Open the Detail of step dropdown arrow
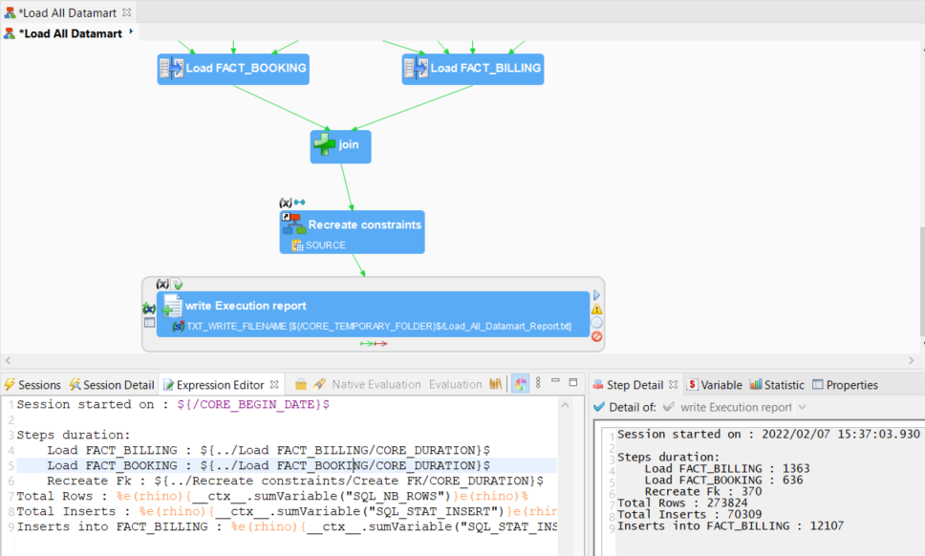Viewport: 925px width, 556px height. (x=802, y=407)
